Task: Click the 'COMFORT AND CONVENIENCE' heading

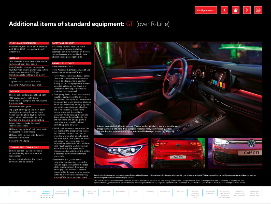Action: click(x=29, y=147)
